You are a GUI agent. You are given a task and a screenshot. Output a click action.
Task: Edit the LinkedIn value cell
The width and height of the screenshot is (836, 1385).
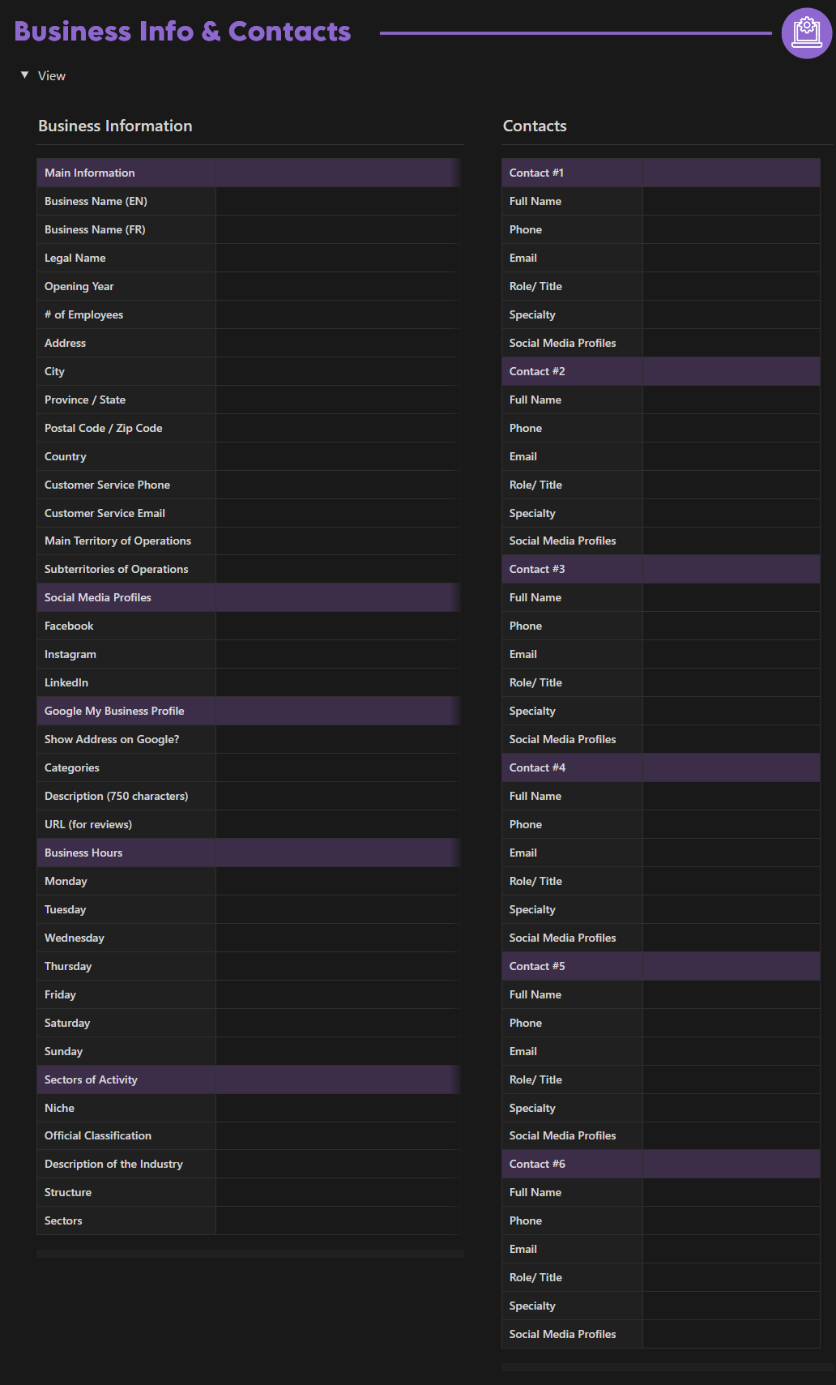(x=337, y=682)
